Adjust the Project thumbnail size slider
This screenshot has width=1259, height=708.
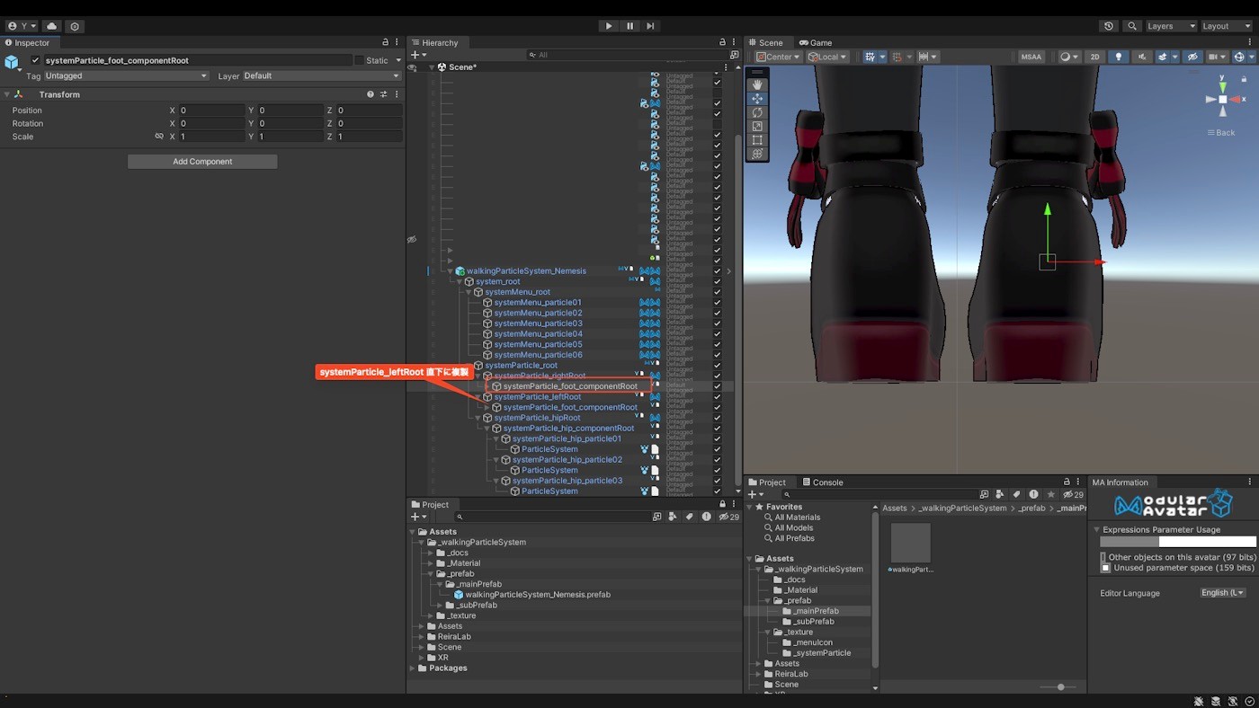pyautogui.click(x=1061, y=687)
